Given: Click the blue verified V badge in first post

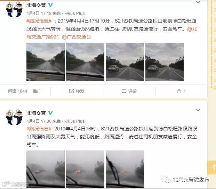Looking at the screenshot, I should (x=50, y=5).
